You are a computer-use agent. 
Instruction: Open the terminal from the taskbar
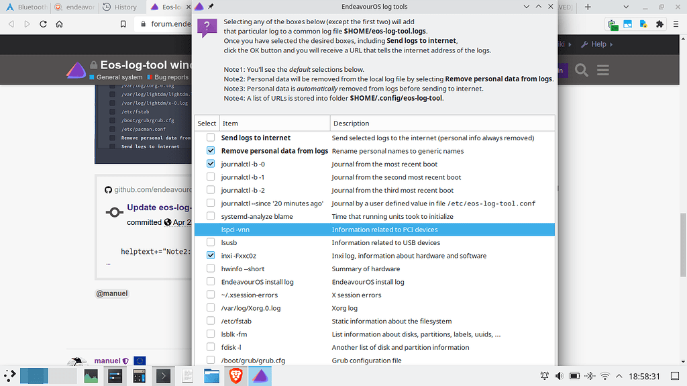(x=163, y=376)
